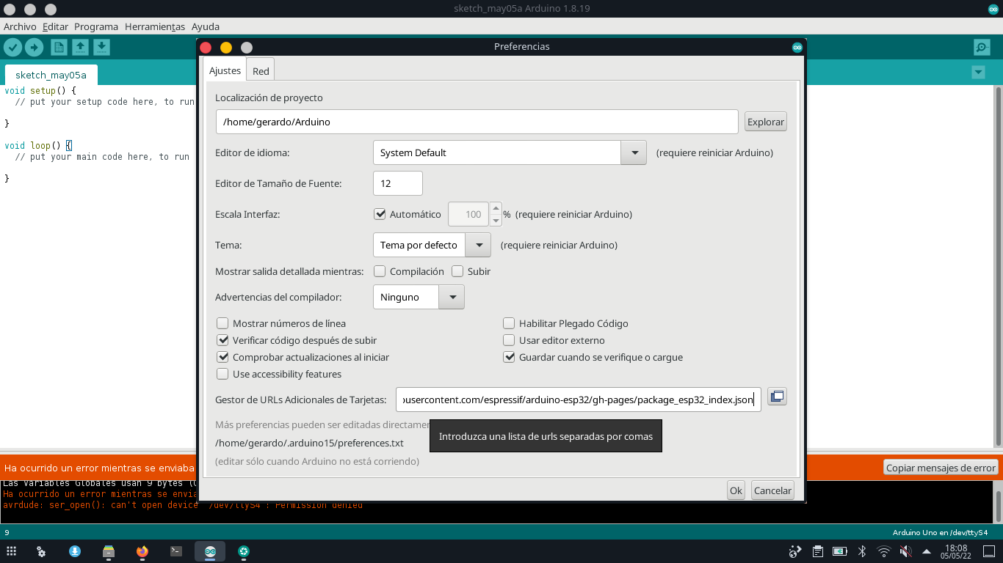Click the interface scale field showing 100
Image resolution: width=1003 pixels, height=563 pixels.
(x=468, y=214)
